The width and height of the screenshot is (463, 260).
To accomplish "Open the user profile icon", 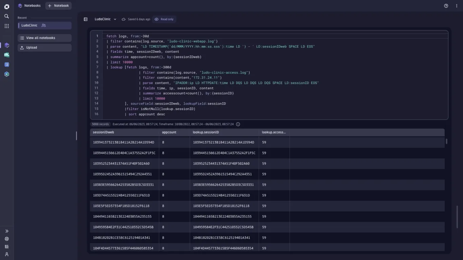I will 6,254.
